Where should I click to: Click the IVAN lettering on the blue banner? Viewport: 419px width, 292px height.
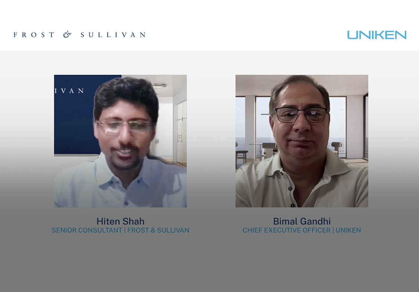(x=70, y=91)
